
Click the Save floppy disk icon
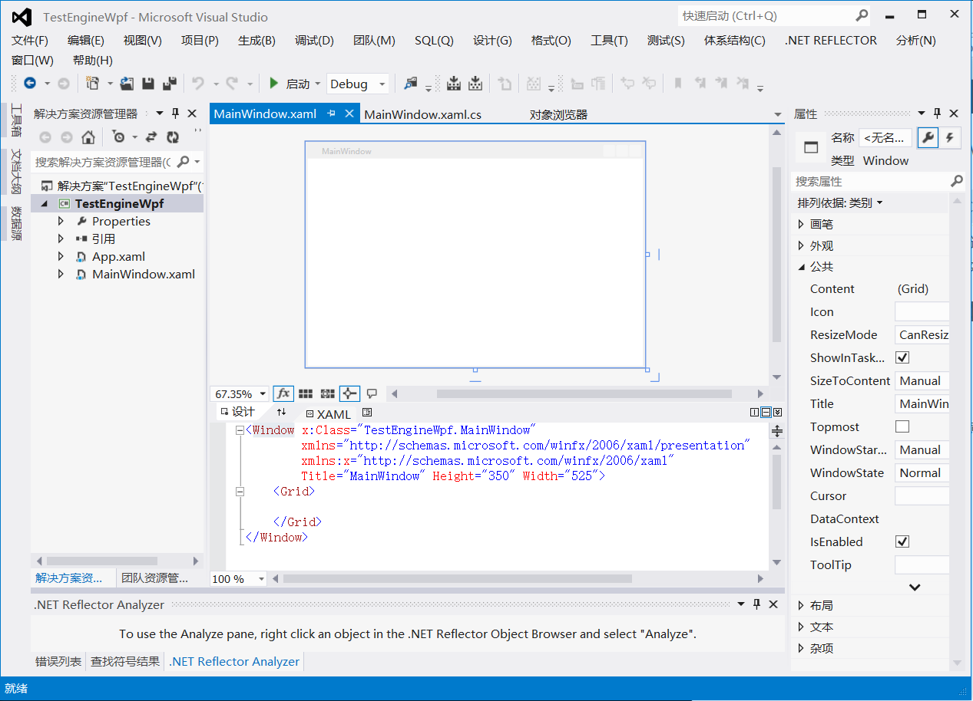148,84
